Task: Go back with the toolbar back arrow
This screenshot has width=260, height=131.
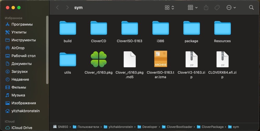Action: 57,8
